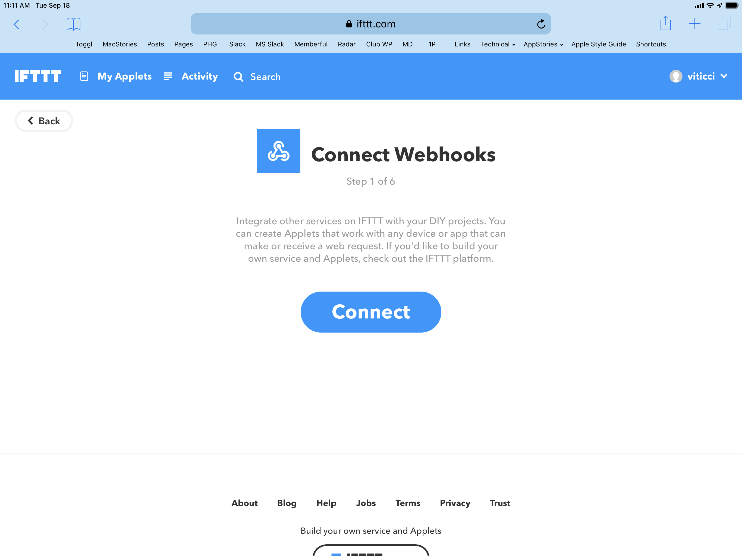The image size is (742, 556).
Task: Select the MacStories bookmark
Action: click(x=120, y=44)
